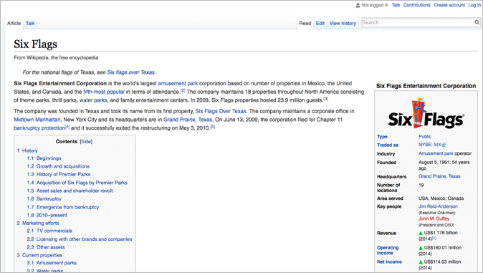
Task: Click the external link icon next to NYSE: SIX
Action: pos(444,145)
